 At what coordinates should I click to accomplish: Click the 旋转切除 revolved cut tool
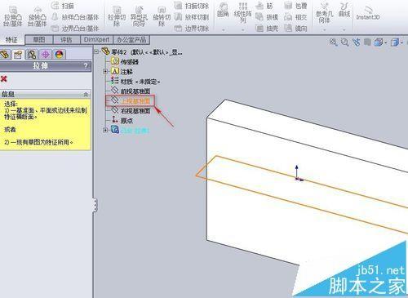(162, 16)
